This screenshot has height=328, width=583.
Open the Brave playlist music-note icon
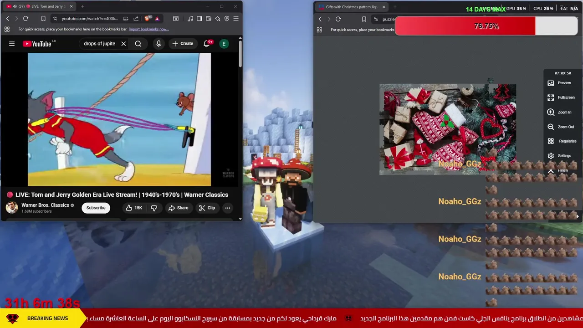click(x=190, y=19)
